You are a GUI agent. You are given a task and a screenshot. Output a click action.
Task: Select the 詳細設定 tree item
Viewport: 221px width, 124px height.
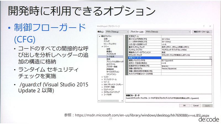click(x=110, y=69)
